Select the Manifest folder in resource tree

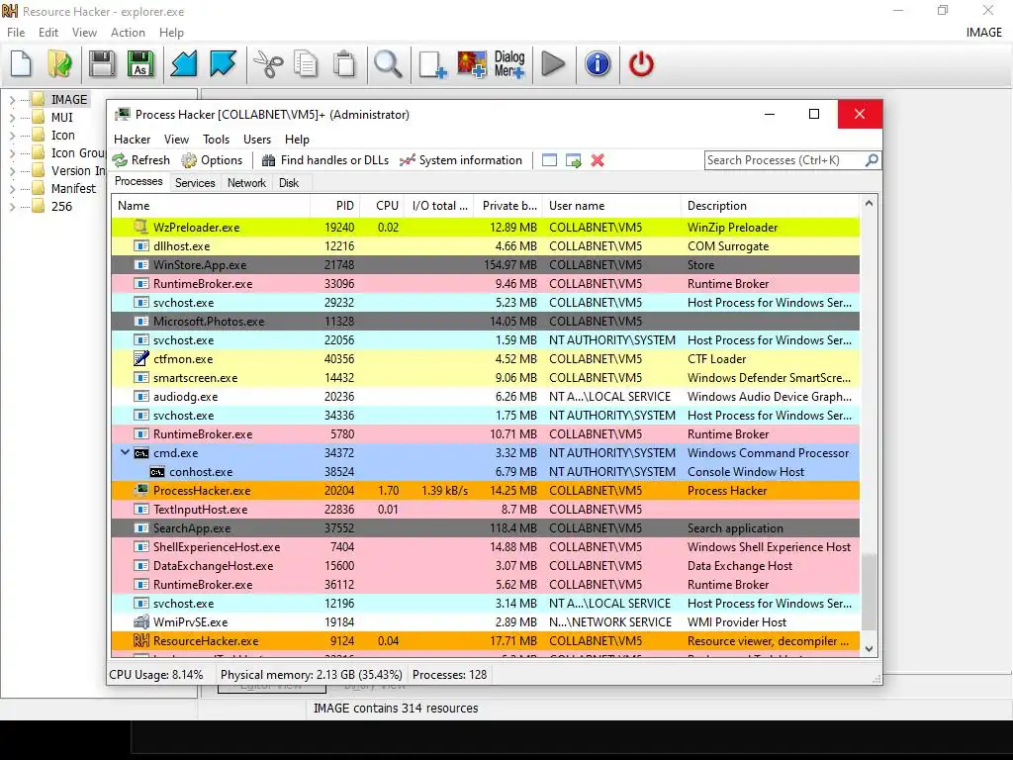pos(64,189)
